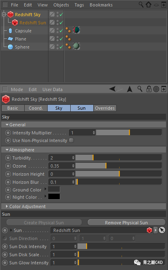The width and height of the screenshot is (168, 270).
Task: Click the pick-object cursor icon for Sun
Action: point(162,230)
